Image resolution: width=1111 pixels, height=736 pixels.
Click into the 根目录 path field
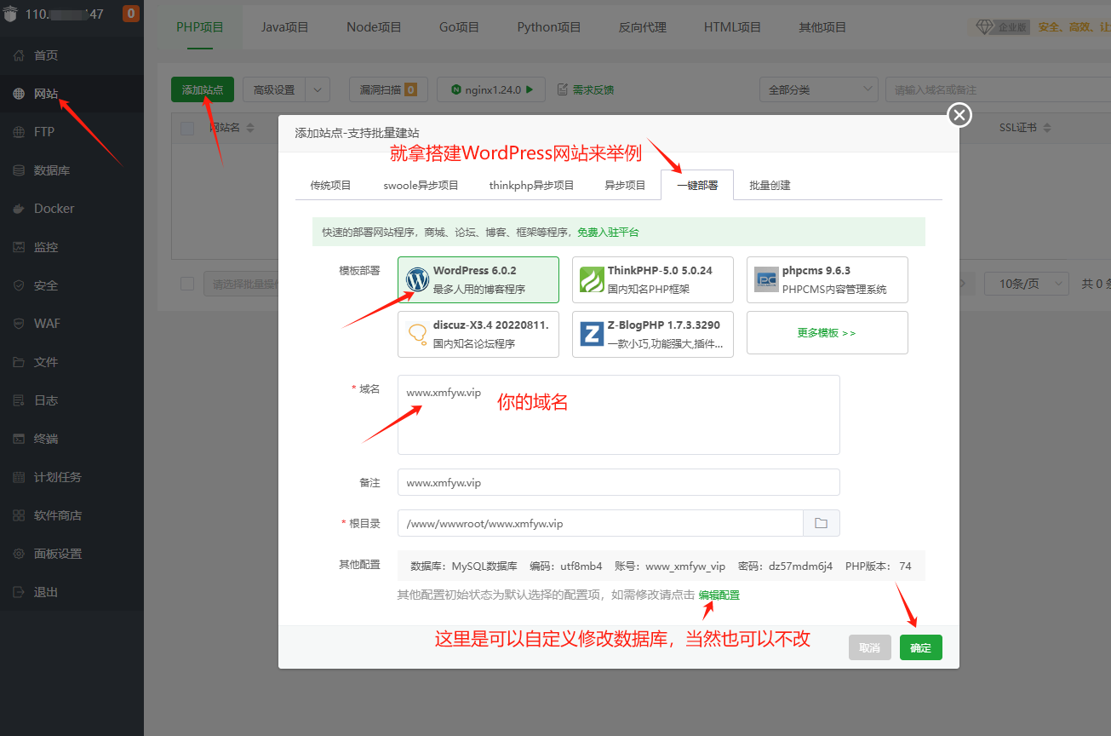600,523
